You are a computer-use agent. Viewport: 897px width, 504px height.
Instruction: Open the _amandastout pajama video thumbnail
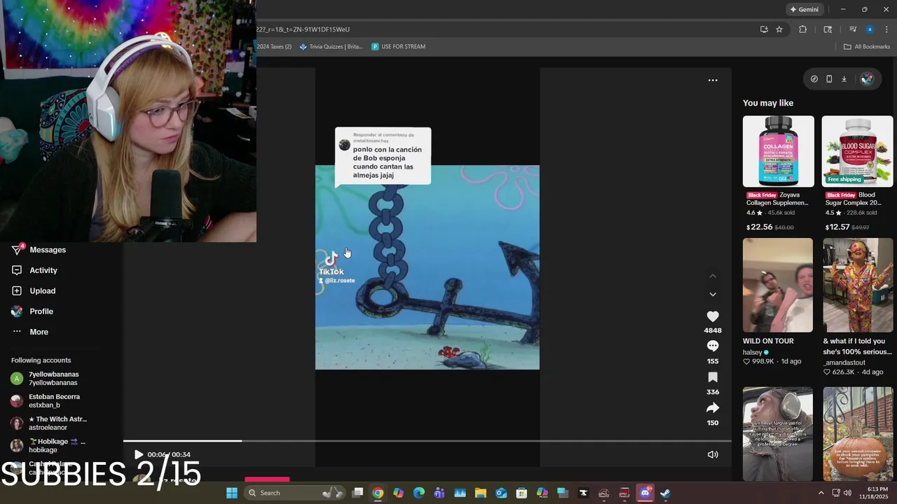click(x=858, y=285)
